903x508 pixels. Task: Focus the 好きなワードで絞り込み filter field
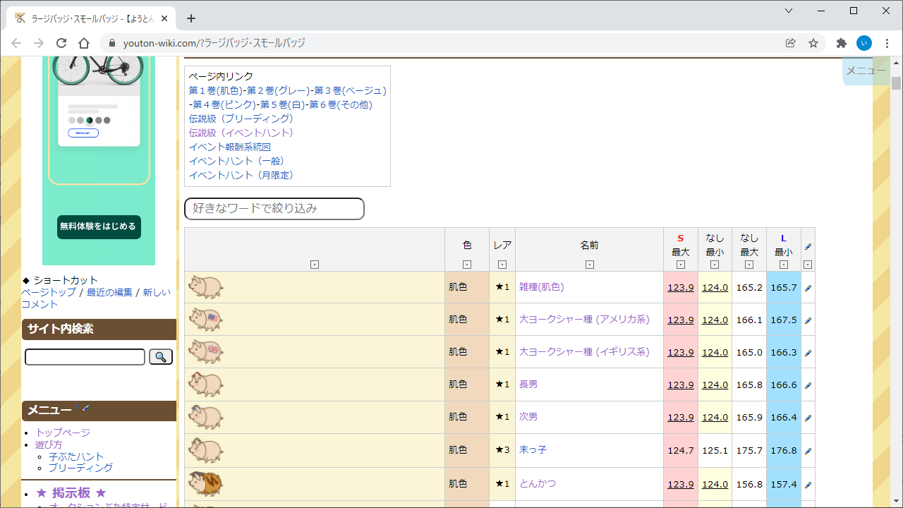coord(274,209)
